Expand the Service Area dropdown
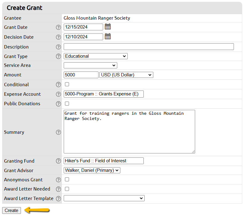This screenshot has width=245, height=216. tap(90, 65)
